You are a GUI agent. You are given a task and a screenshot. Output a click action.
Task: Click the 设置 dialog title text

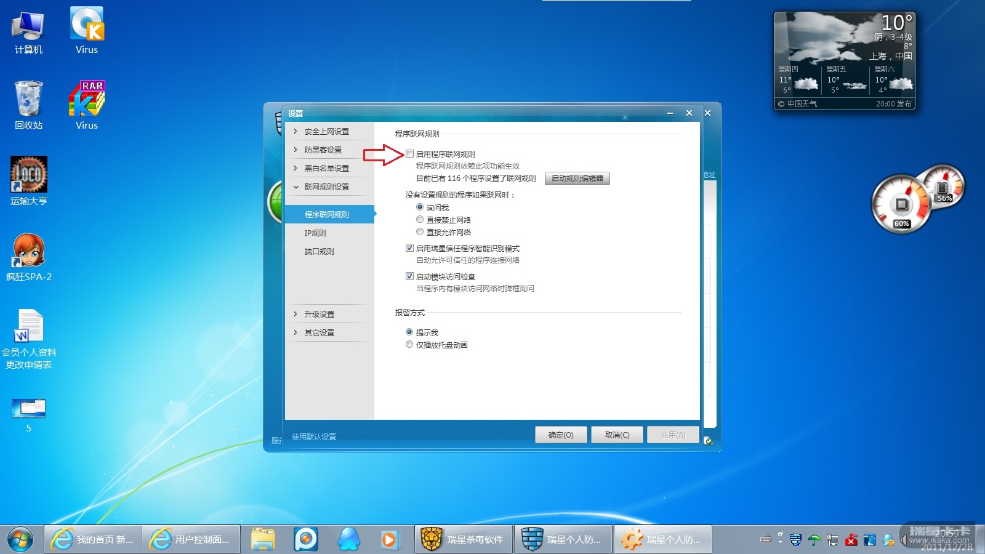[x=295, y=113]
